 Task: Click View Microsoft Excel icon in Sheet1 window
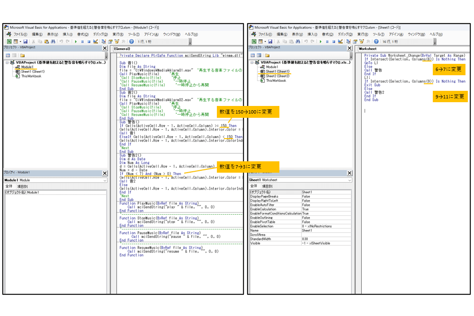tap(254, 41)
